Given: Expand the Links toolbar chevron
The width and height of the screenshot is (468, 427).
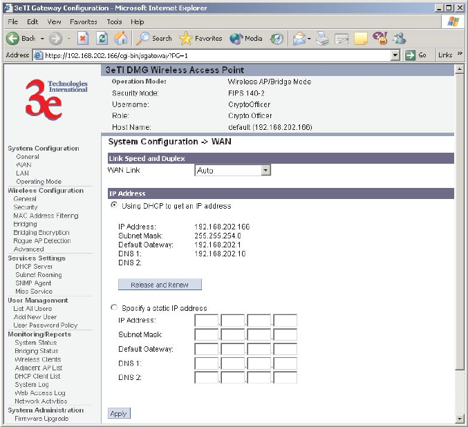Looking at the screenshot, I should point(460,54).
